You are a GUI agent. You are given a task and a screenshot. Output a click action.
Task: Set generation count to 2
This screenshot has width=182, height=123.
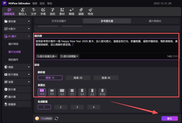pyautogui.click(x=61, y=107)
